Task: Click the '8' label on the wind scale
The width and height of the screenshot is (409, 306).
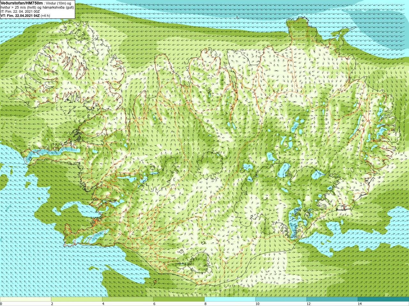Action: pos(205,304)
